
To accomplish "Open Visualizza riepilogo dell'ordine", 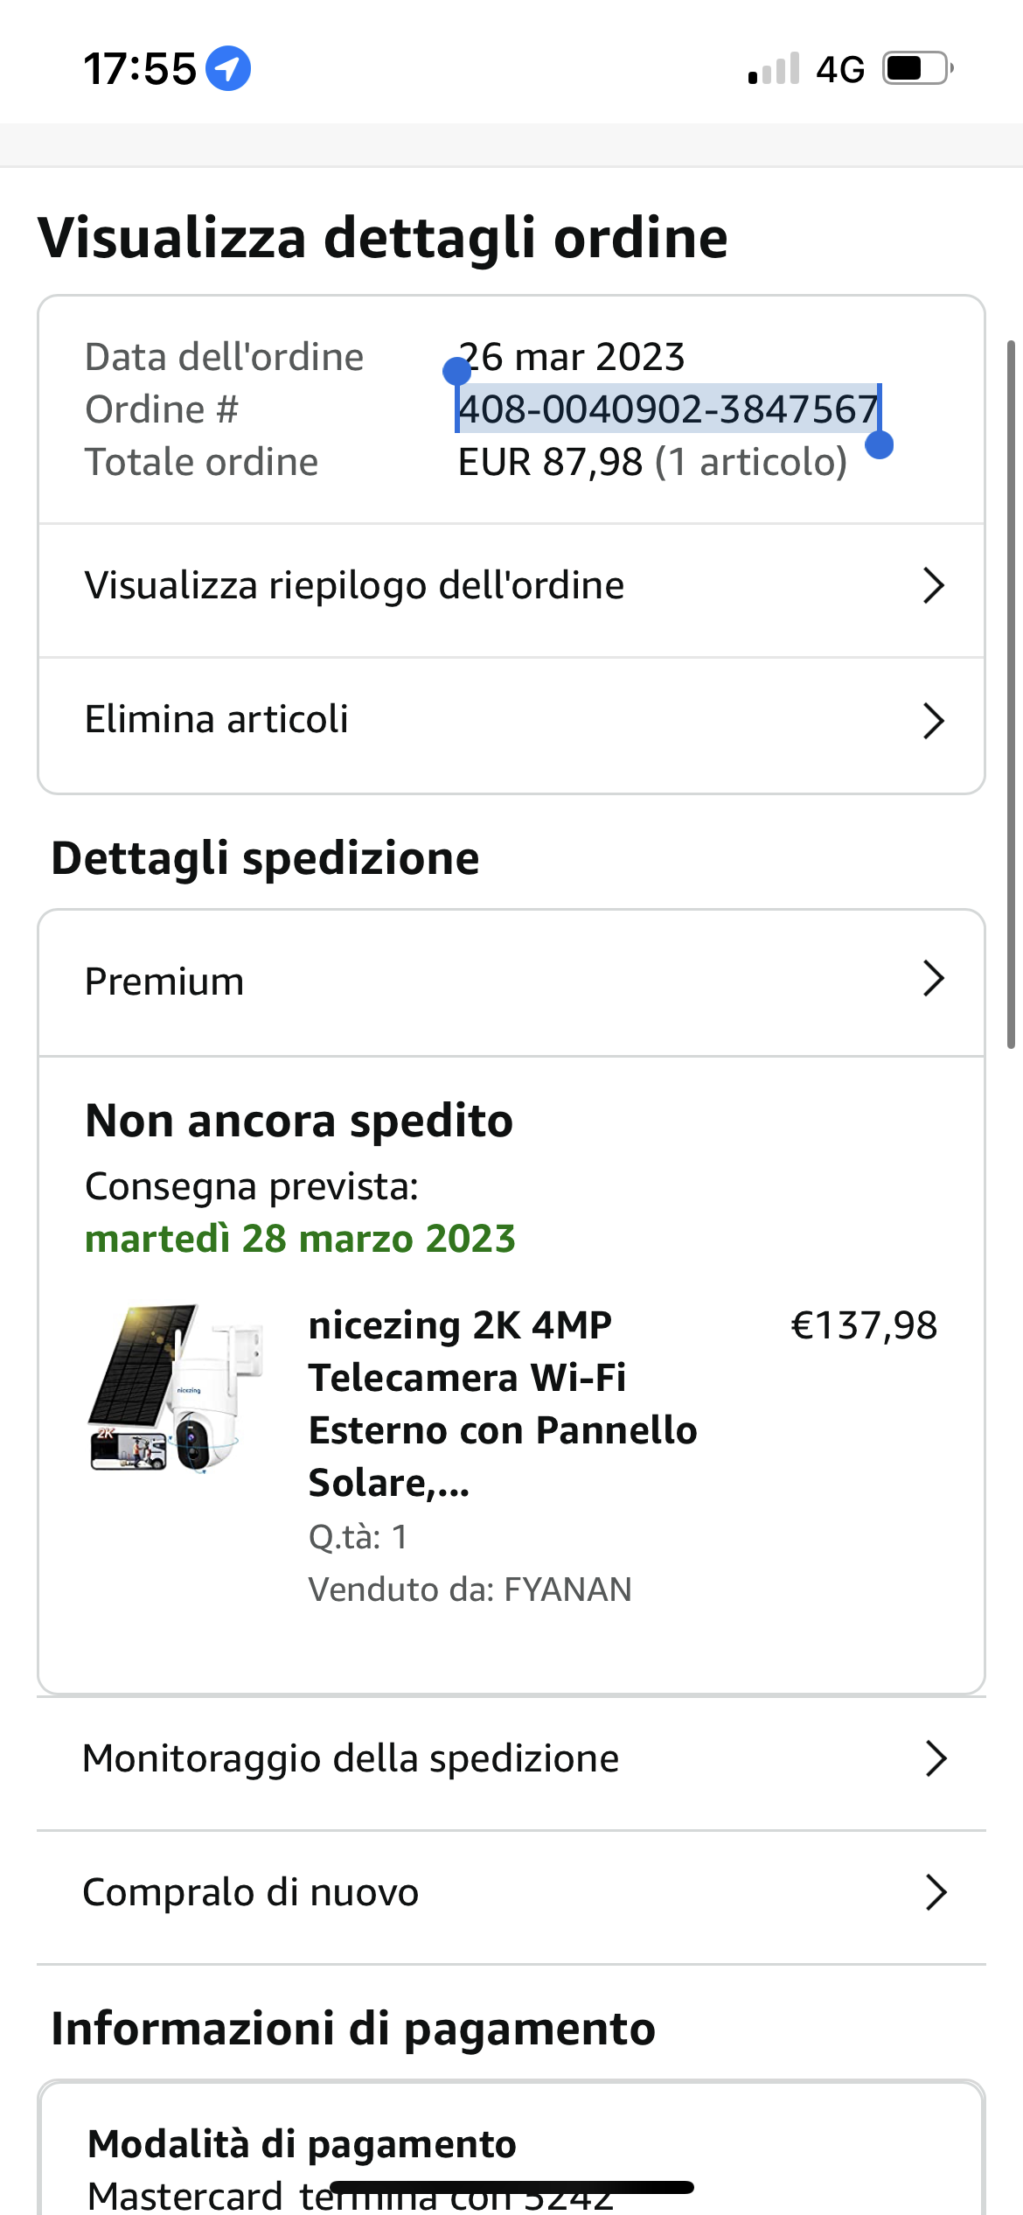I will click(354, 585).
